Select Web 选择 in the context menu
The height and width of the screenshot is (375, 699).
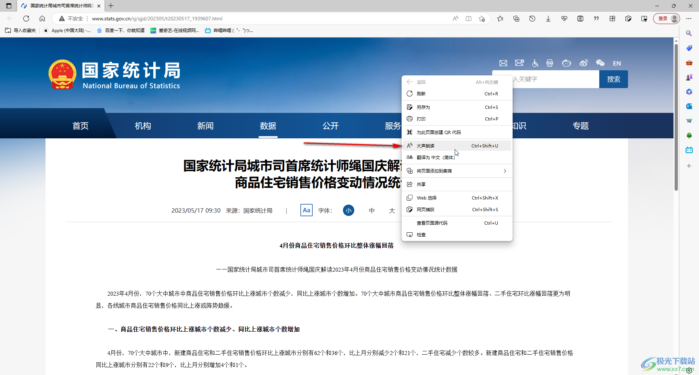coord(457,198)
